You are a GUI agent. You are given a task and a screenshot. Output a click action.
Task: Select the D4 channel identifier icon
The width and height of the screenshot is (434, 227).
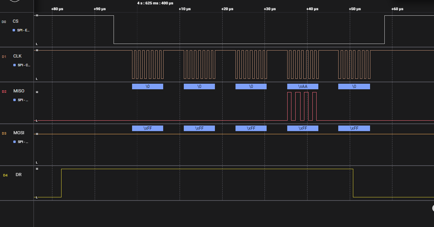5,175
